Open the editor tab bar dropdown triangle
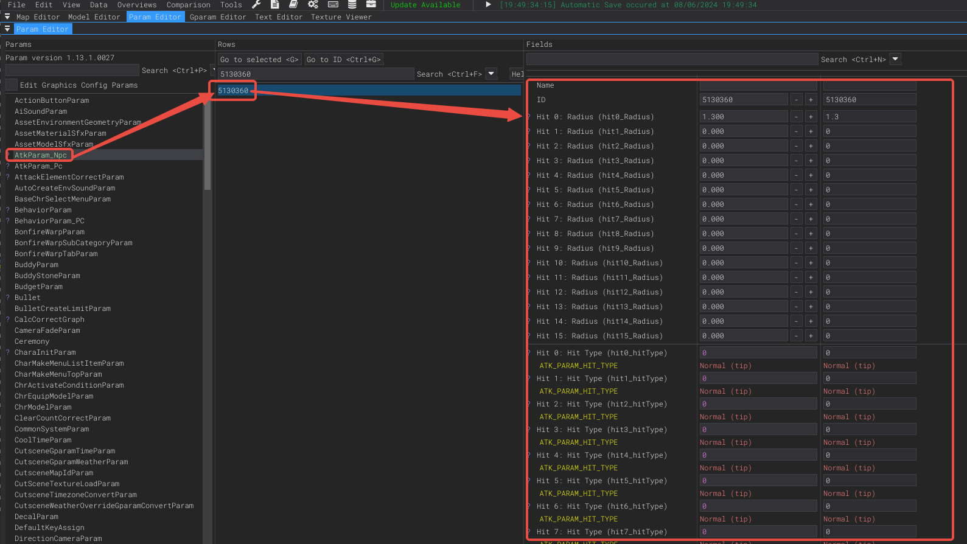 tap(7, 17)
